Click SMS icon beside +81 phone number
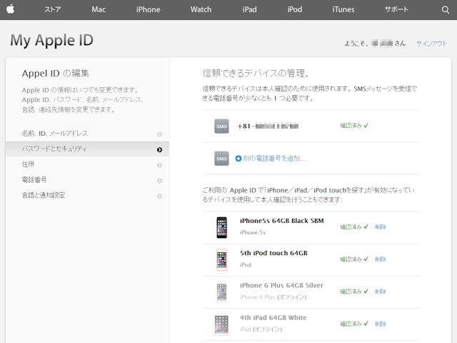This screenshot has height=343, width=457. pos(221,126)
